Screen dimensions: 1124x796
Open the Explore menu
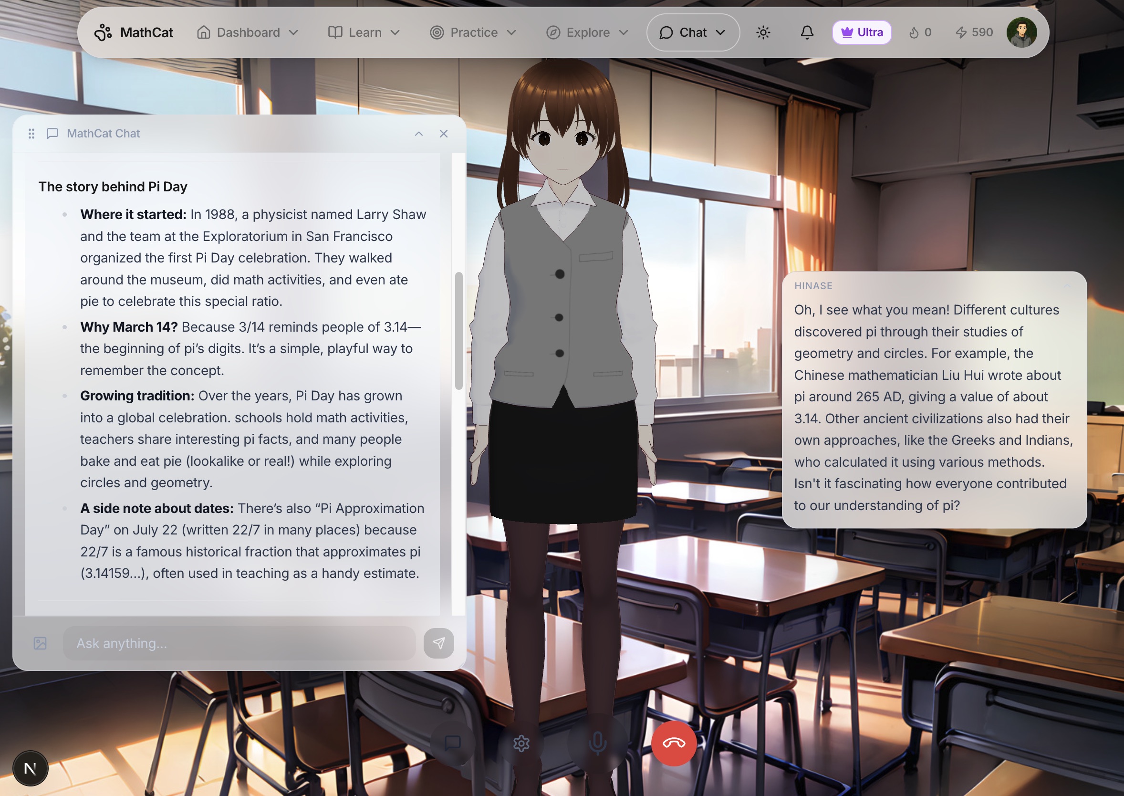(587, 32)
